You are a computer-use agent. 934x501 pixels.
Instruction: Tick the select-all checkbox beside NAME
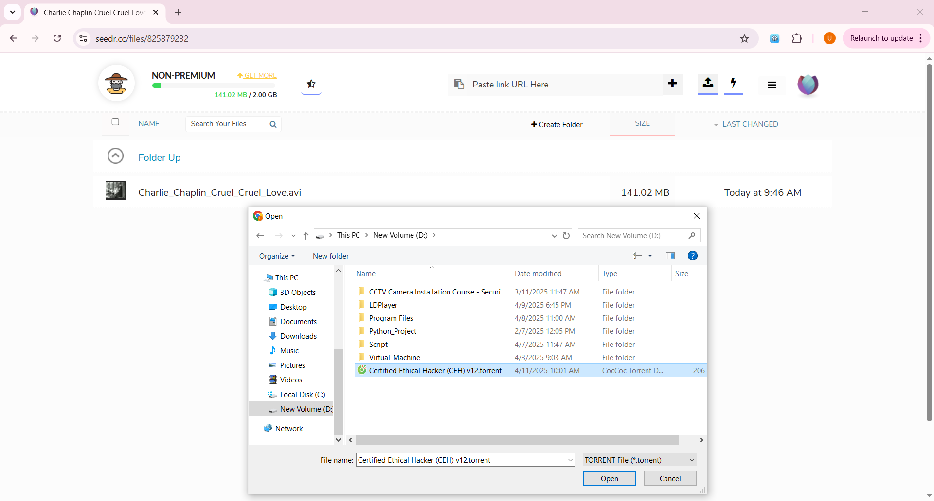(x=115, y=122)
